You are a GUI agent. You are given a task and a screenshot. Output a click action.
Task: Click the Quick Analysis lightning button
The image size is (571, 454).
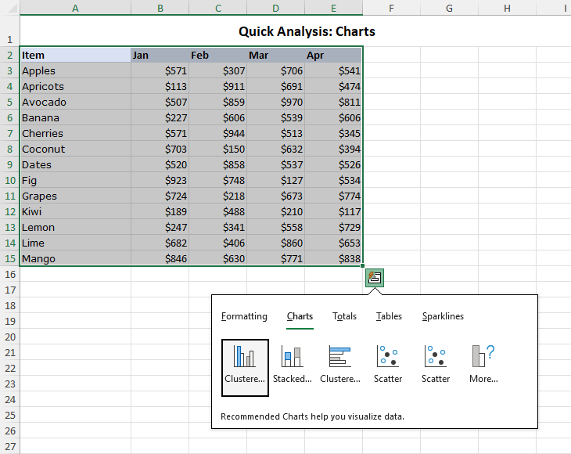(375, 278)
